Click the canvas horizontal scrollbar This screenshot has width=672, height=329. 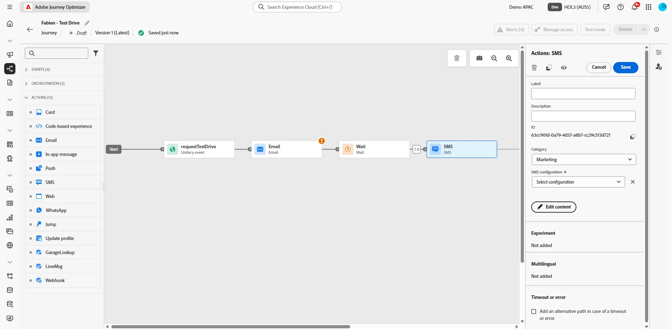click(231, 327)
